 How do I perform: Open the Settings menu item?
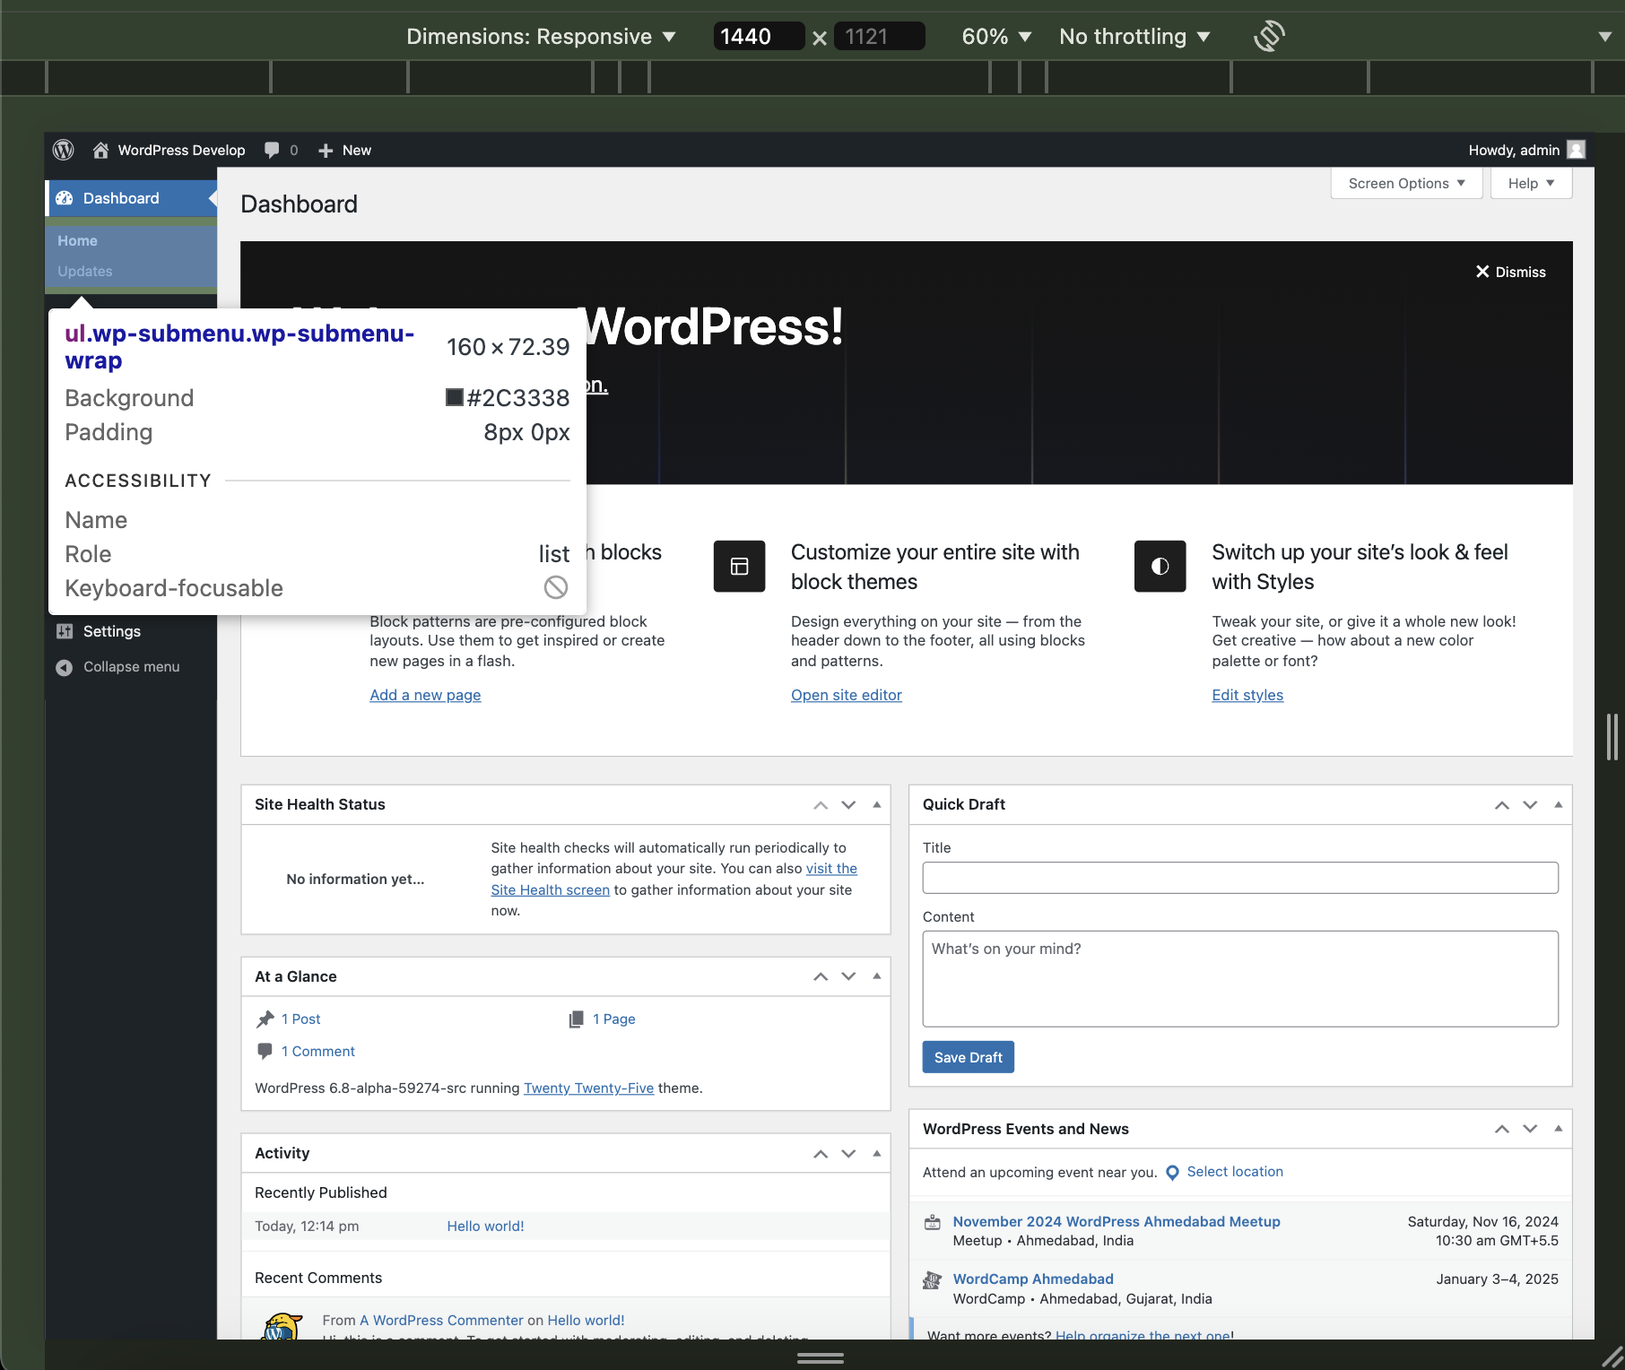(x=131, y=631)
